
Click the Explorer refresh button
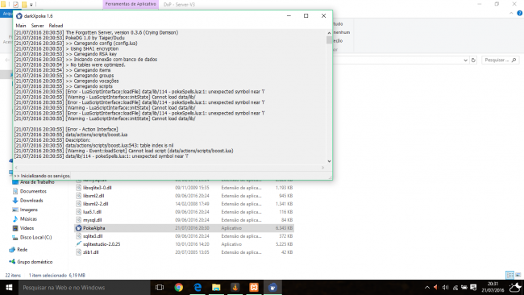473,60
